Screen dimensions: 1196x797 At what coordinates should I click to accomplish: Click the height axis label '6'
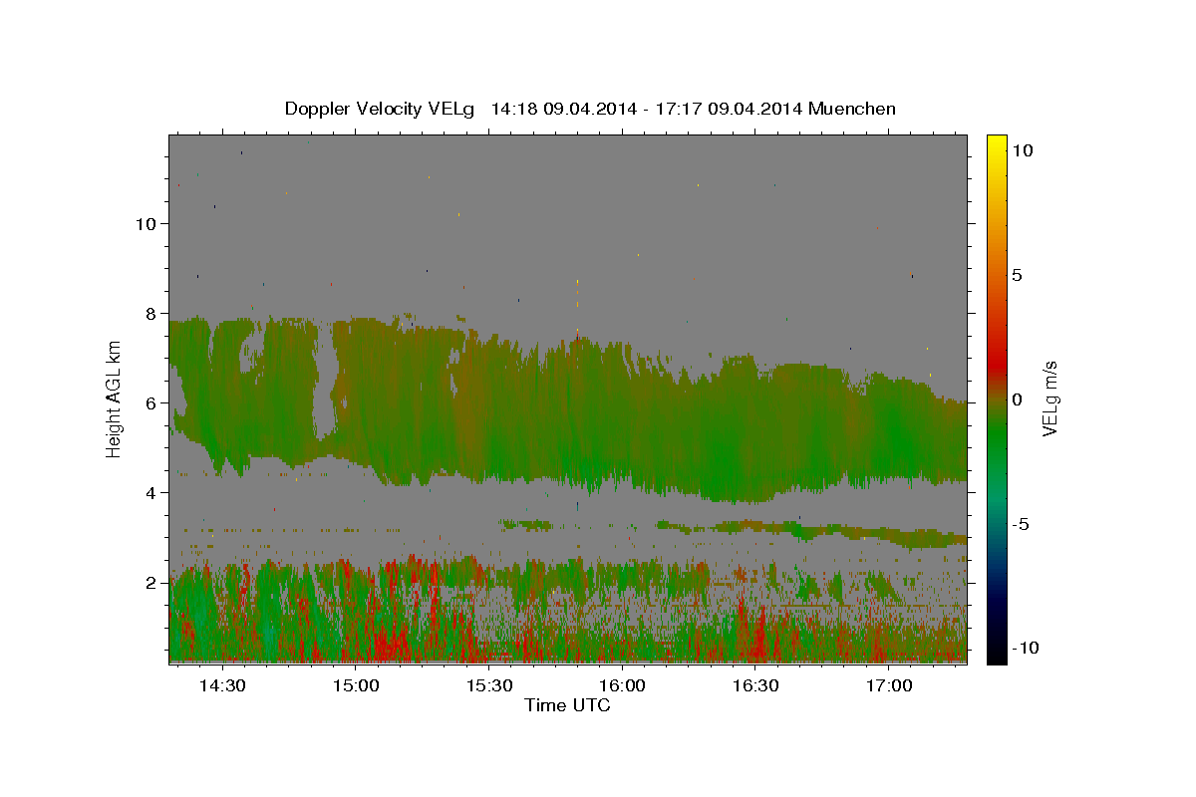[x=151, y=402]
